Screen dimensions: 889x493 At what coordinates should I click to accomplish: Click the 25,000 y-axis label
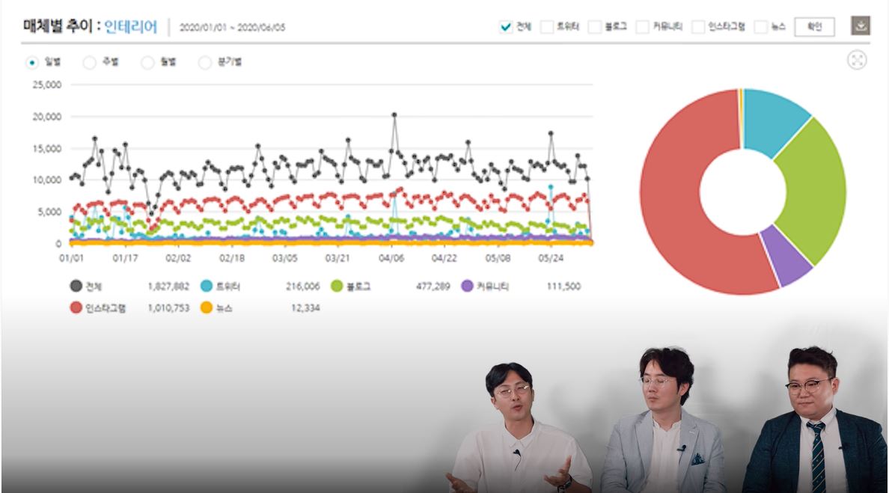click(x=47, y=85)
